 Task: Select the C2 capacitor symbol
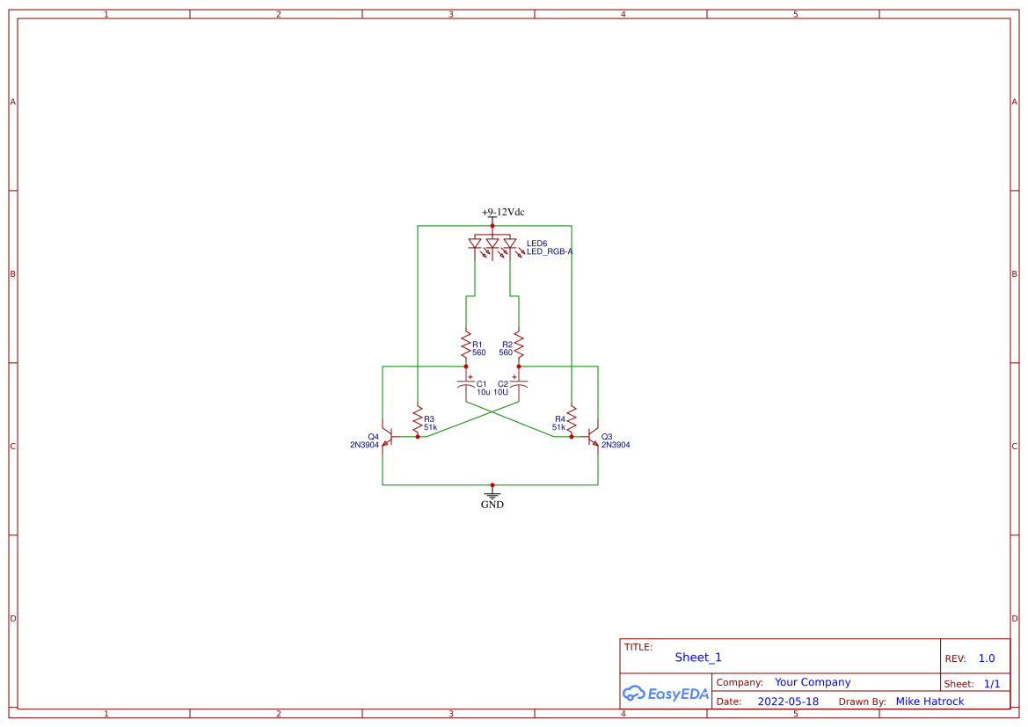[517, 385]
